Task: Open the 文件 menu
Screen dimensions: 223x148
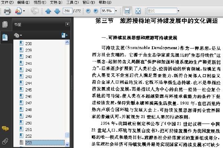Action: 7,3
